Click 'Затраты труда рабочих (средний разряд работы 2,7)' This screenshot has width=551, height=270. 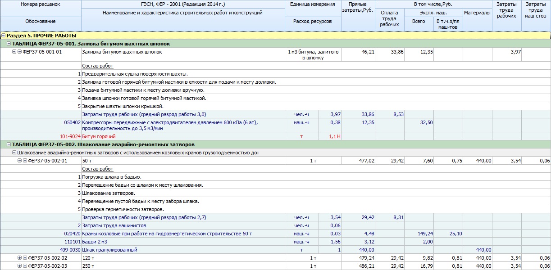point(144,217)
